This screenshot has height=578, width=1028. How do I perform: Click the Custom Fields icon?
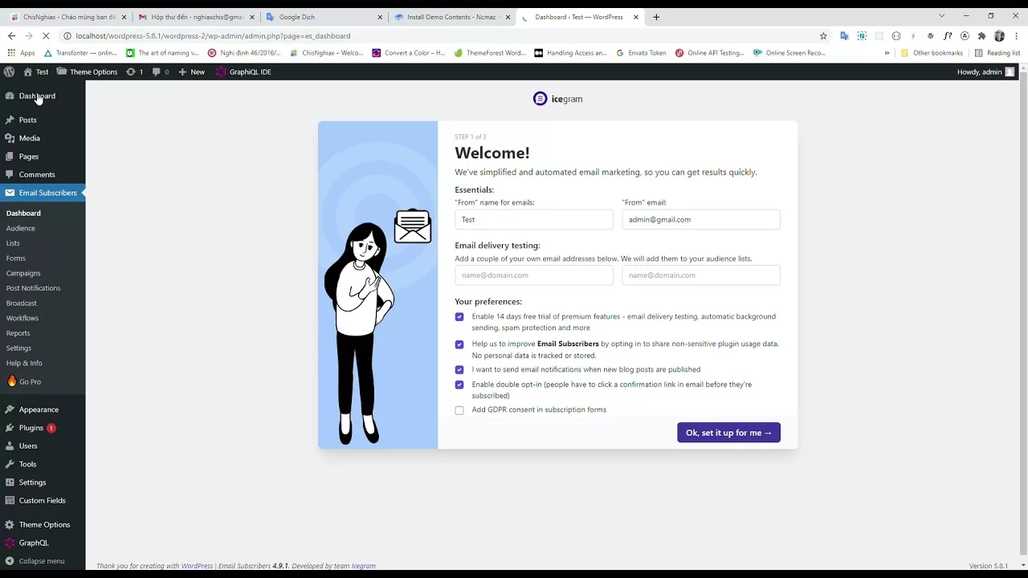tap(10, 500)
